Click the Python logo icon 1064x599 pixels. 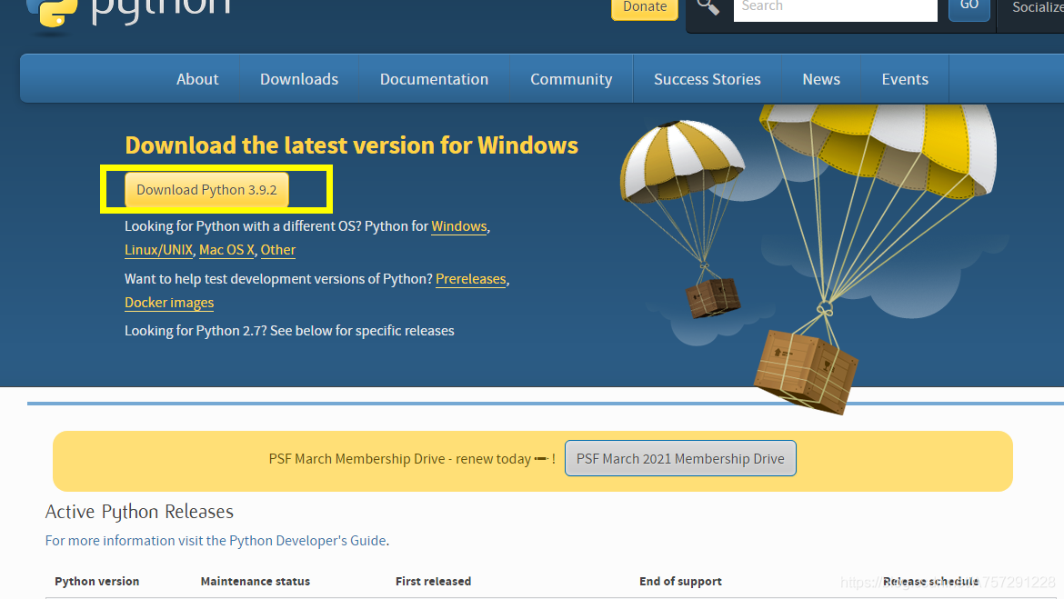point(52,14)
